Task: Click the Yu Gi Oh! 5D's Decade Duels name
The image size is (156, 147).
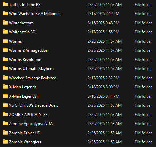Action: [x=34, y=105]
